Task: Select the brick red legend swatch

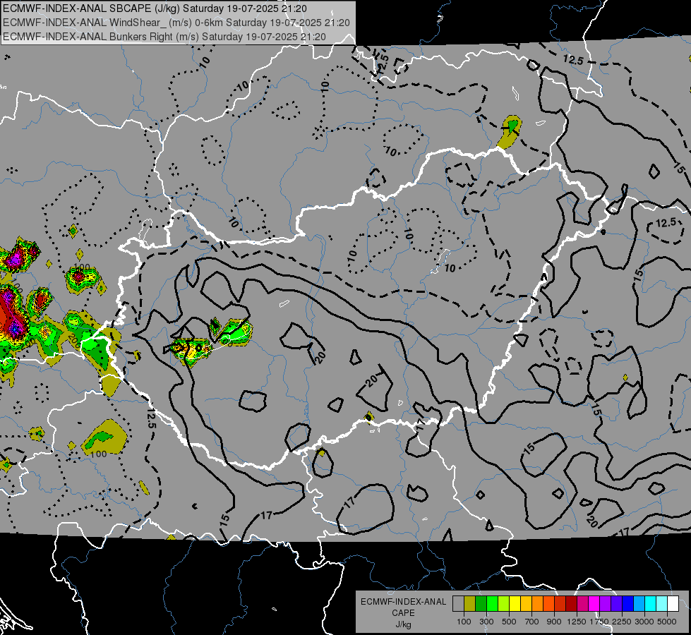Action: tap(560, 604)
